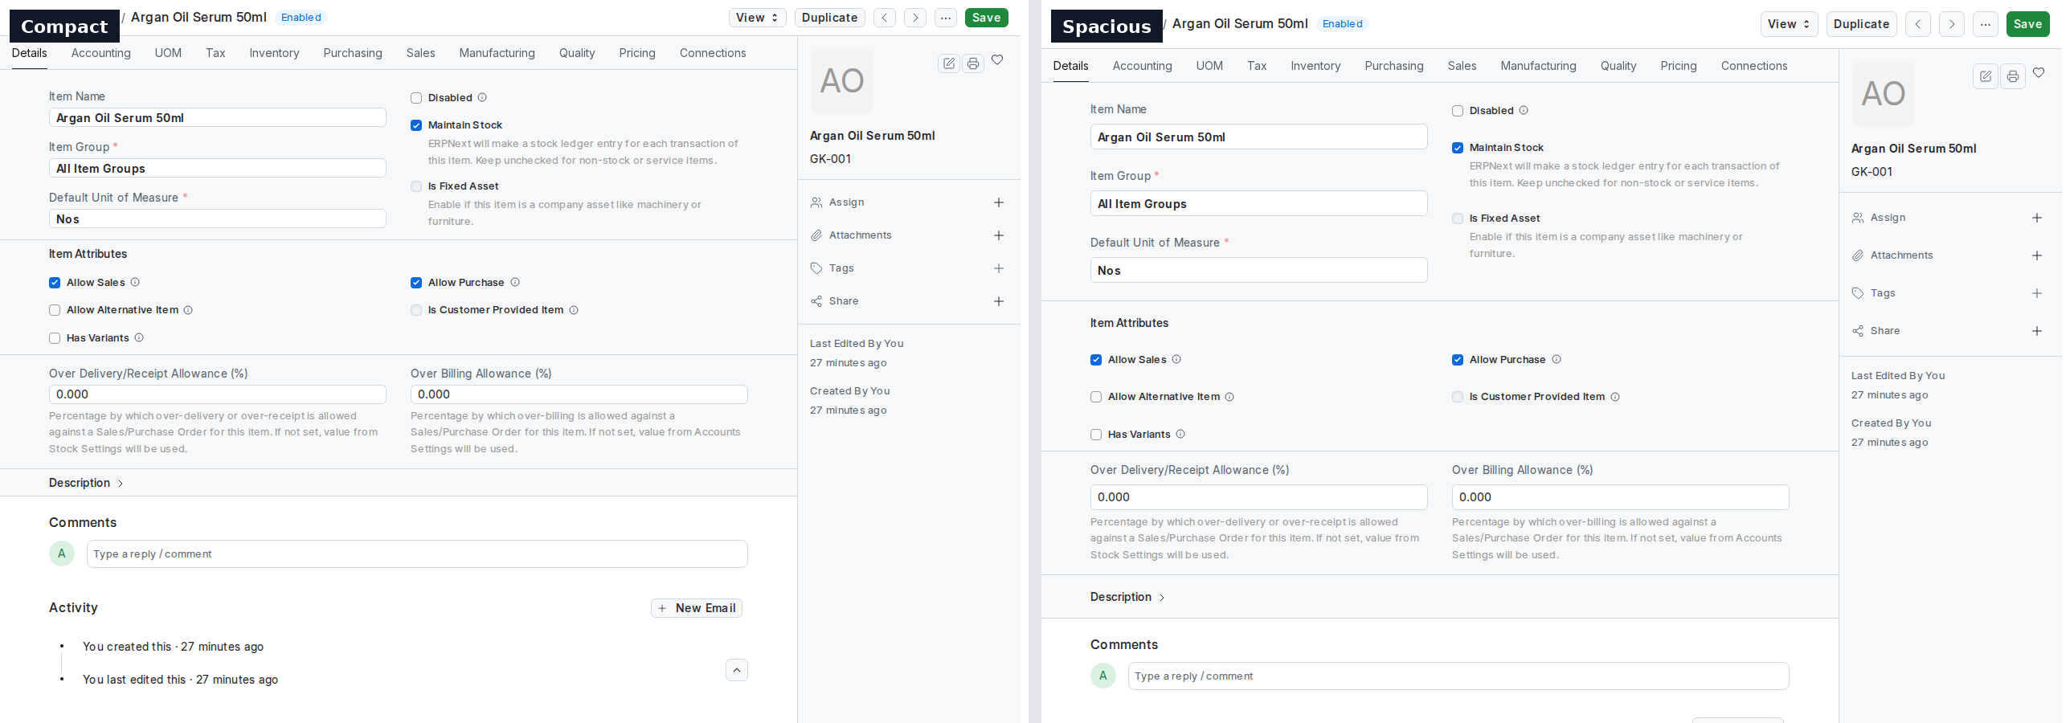Click the edit icon in Compact sidebar
The image size is (2070, 723).
[x=949, y=63]
